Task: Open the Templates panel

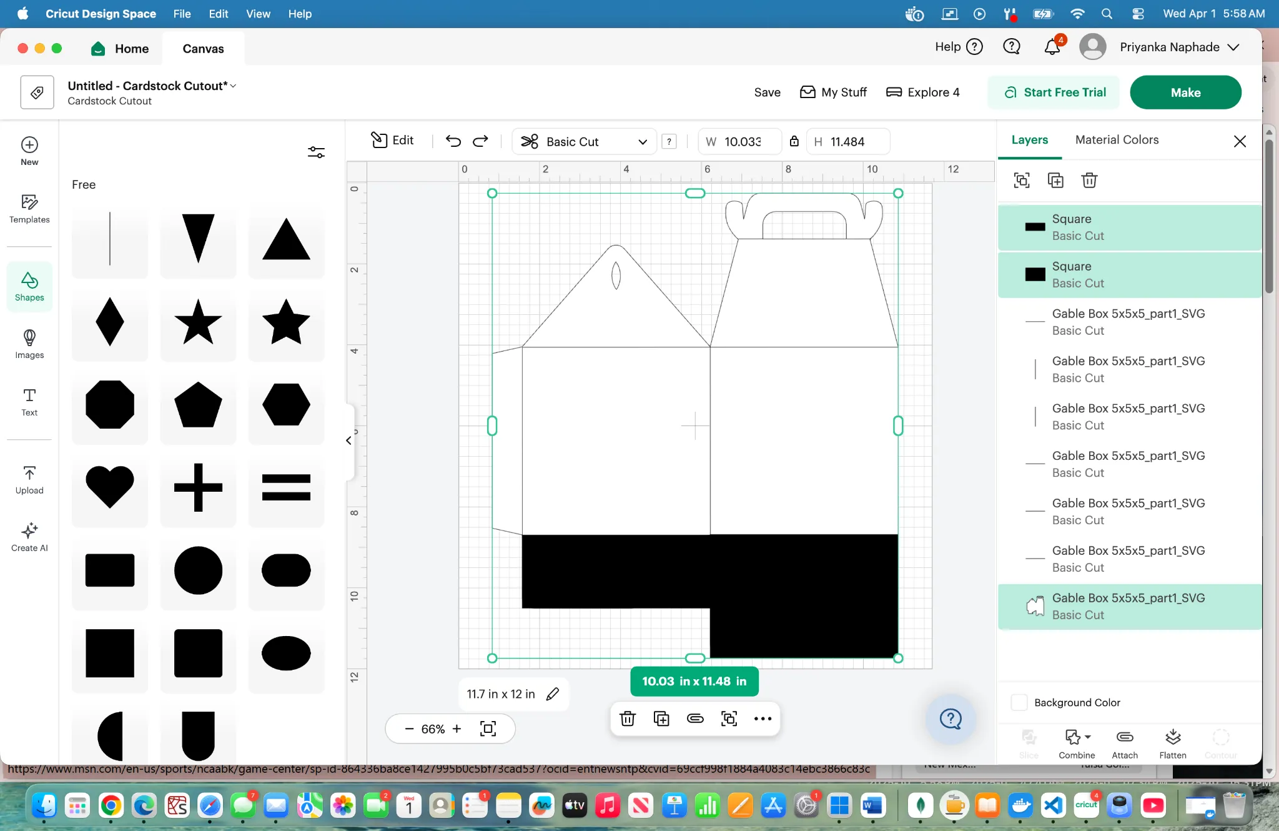Action: 29,209
